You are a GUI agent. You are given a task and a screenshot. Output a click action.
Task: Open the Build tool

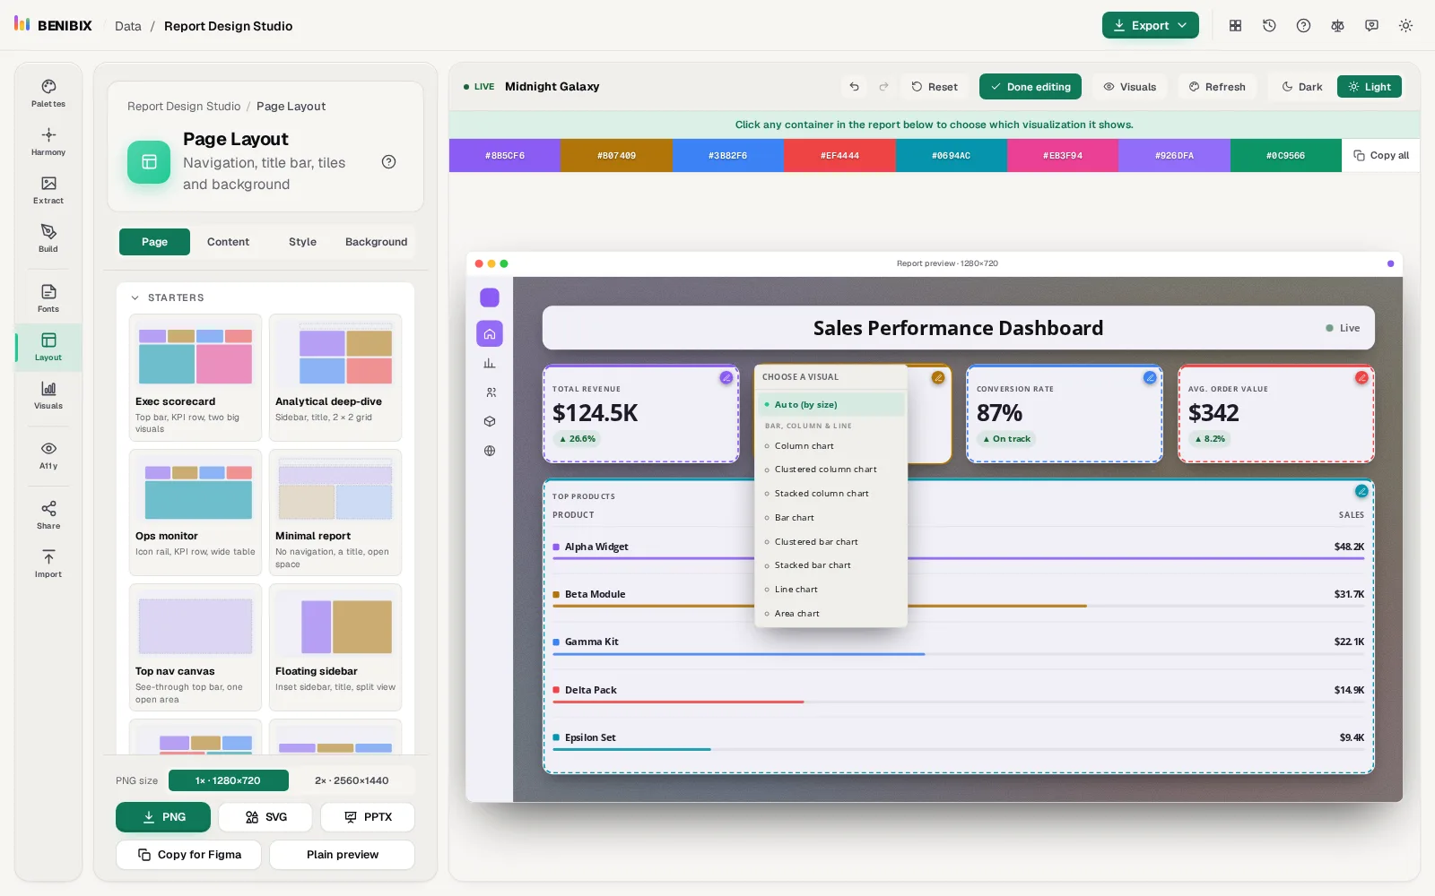pyautogui.click(x=48, y=238)
